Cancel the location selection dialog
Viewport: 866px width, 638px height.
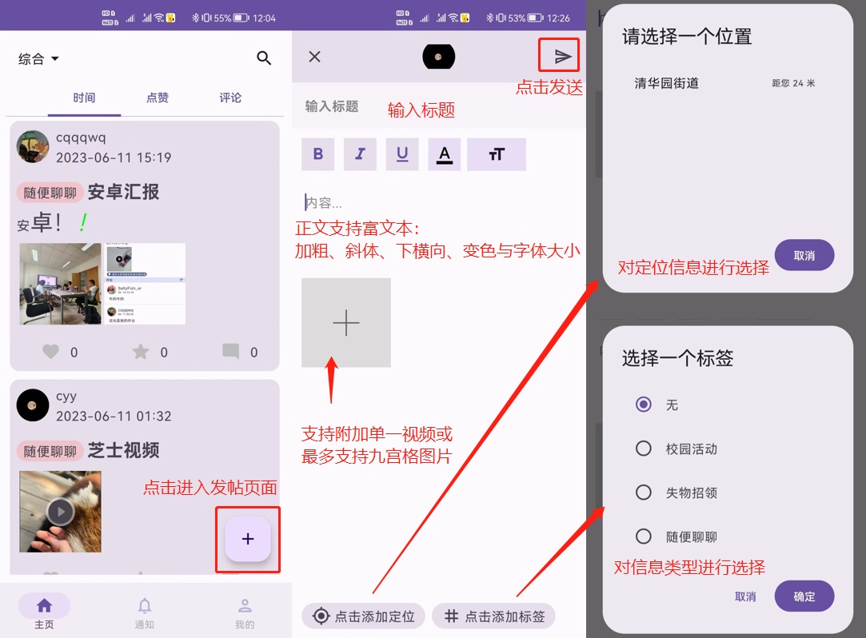coord(804,255)
